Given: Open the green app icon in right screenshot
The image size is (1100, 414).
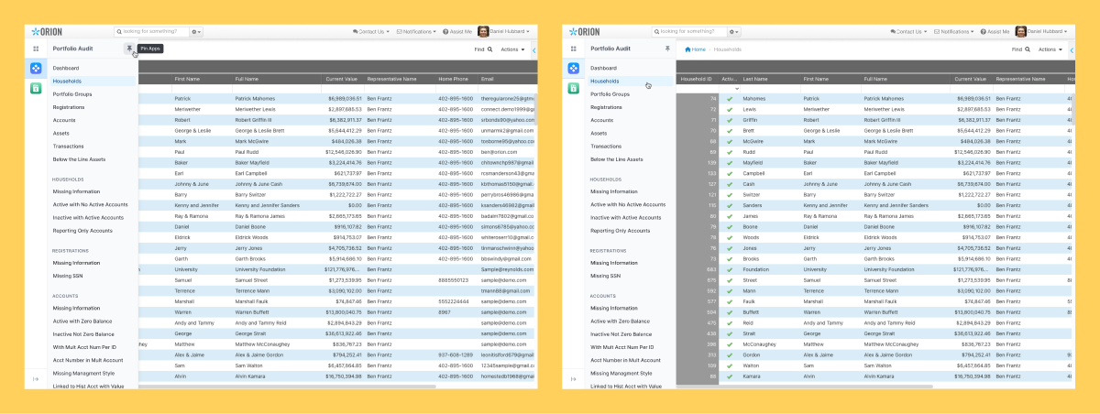Looking at the screenshot, I should [574, 88].
